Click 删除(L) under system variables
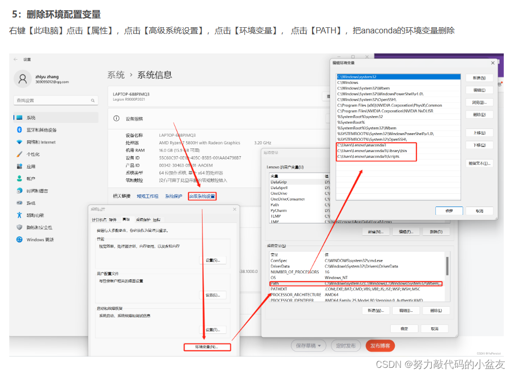This screenshot has width=513, height=374. (x=436, y=311)
